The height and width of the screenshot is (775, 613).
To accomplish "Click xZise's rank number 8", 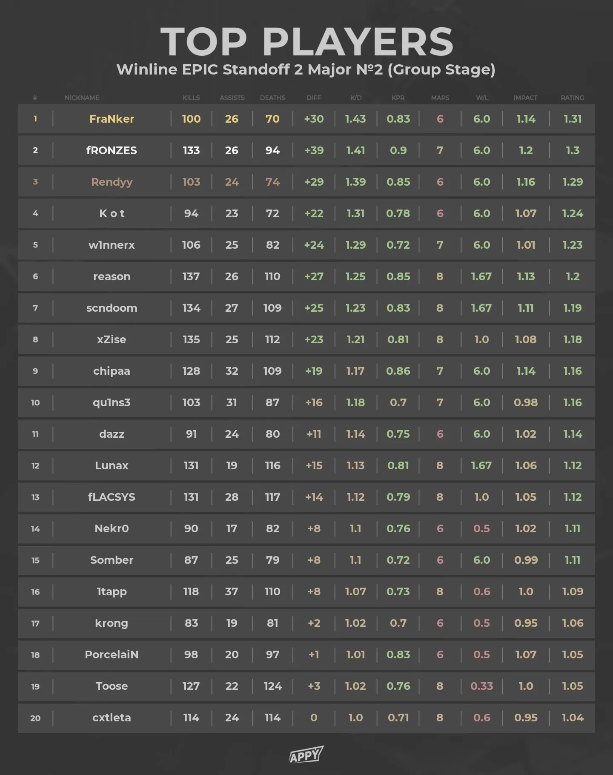I will coord(35,339).
